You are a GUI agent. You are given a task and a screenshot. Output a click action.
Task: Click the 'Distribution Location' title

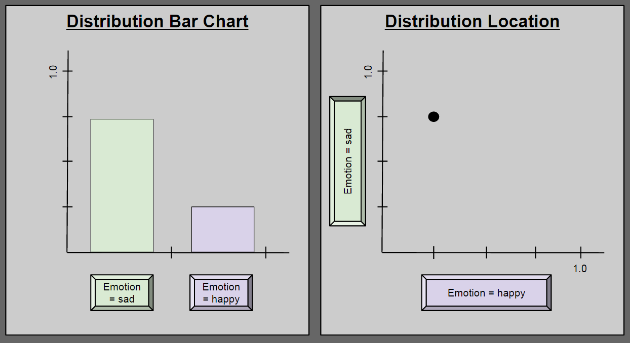click(x=472, y=22)
